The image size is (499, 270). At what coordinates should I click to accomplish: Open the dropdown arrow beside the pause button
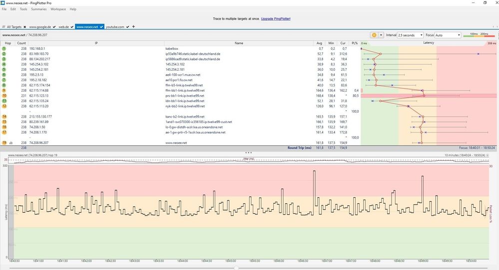click(381, 35)
